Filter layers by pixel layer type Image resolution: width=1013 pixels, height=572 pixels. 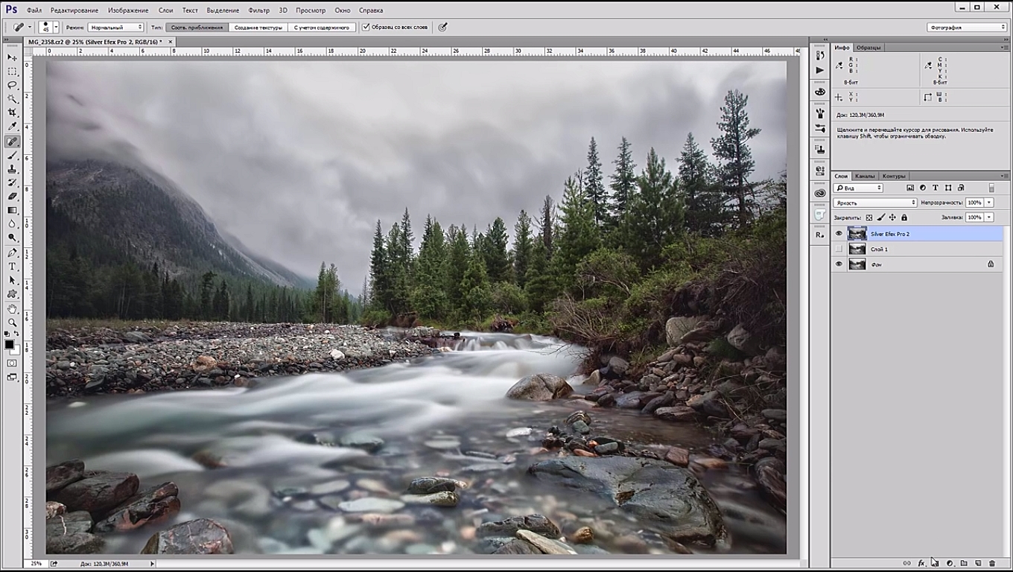(x=910, y=188)
